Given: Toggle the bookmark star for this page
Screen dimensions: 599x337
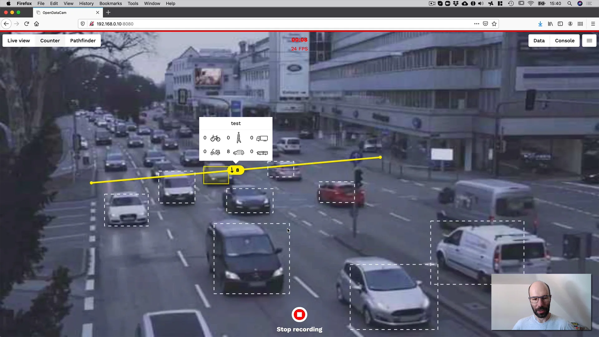Looking at the screenshot, I should point(494,24).
